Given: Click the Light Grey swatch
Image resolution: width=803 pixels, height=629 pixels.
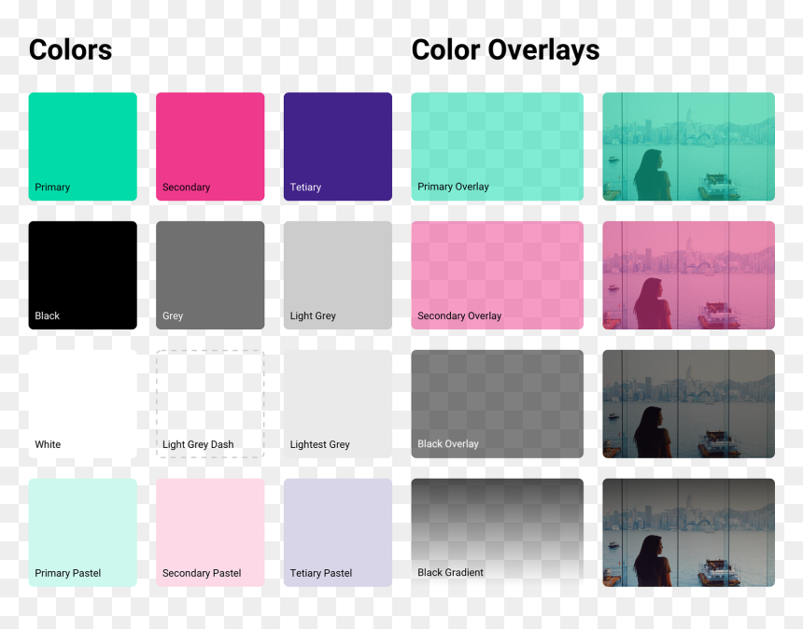Looking at the screenshot, I should (x=337, y=274).
